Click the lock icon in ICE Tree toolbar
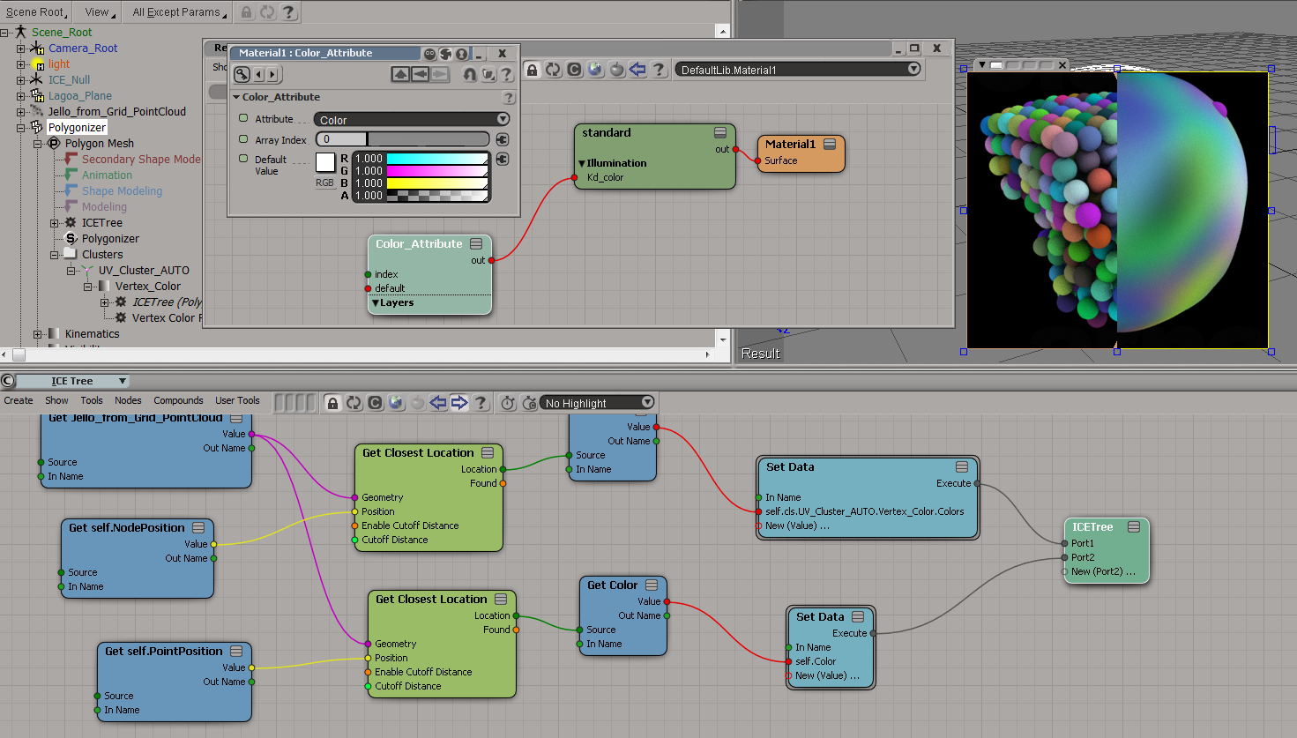The image size is (1297, 738). pyautogui.click(x=332, y=403)
